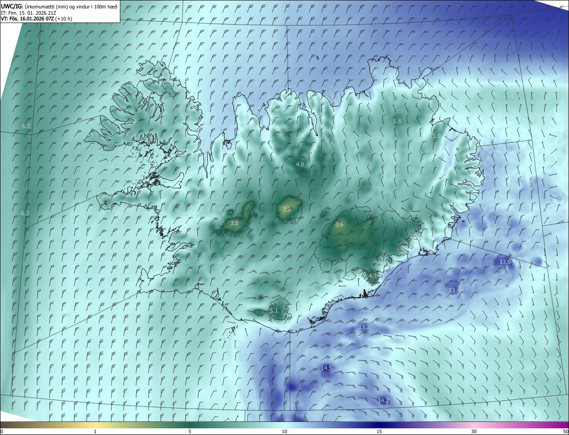Click the legend tick label 30

tap(474, 432)
